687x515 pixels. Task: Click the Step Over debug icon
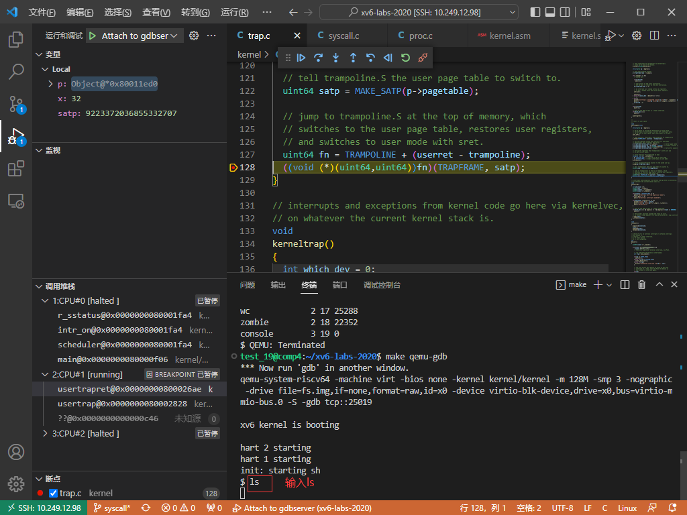tap(319, 58)
